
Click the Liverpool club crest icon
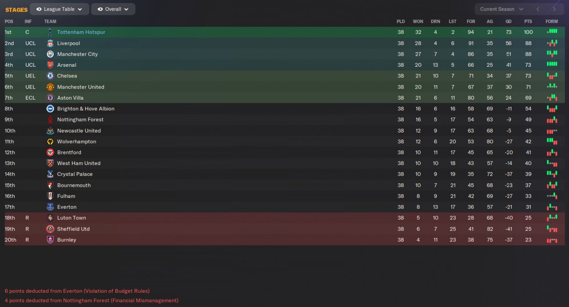pos(50,43)
